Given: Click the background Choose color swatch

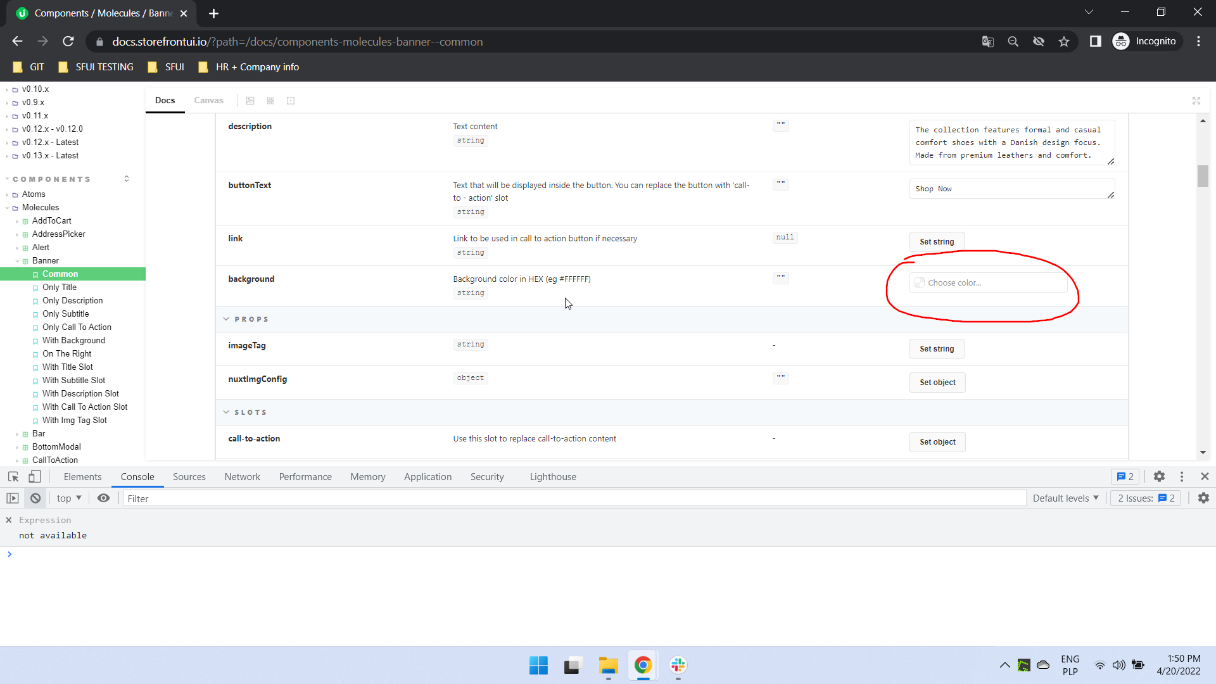Looking at the screenshot, I should (920, 283).
